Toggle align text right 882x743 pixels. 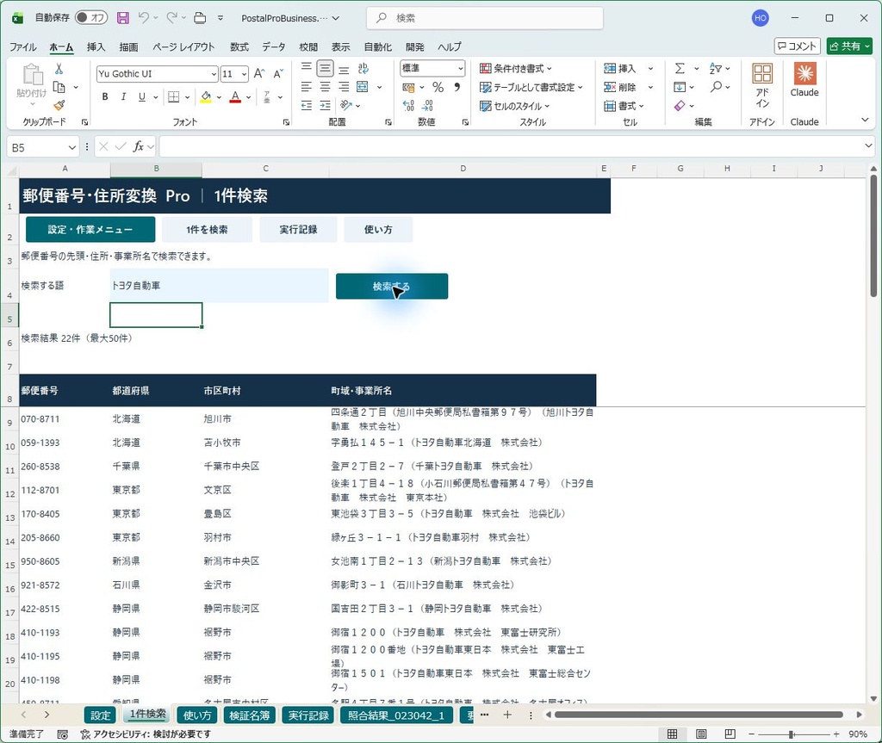click(344, 87)
